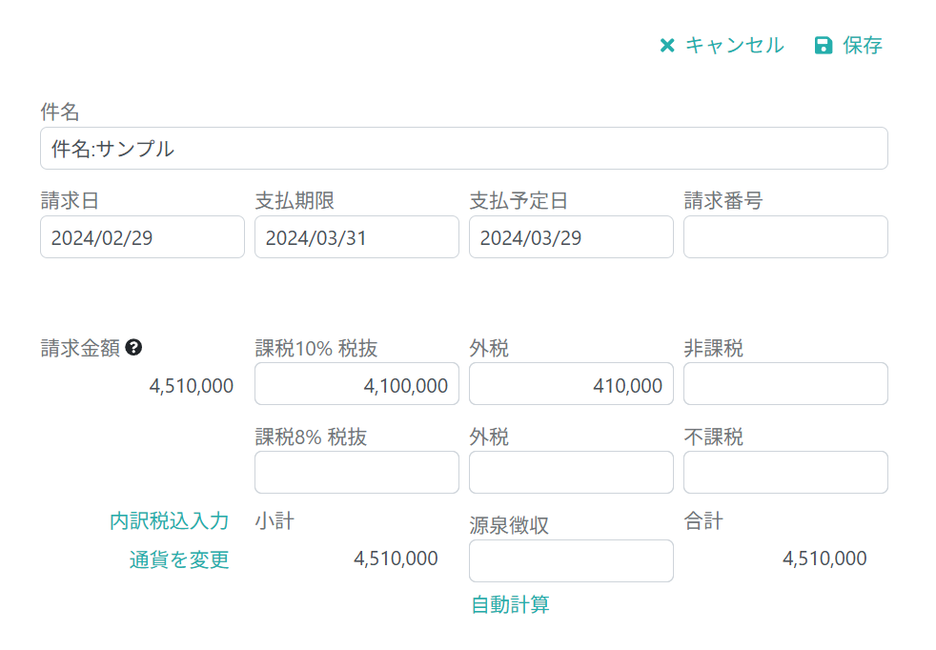The image size is (936, 650).
Task: Click the 自動計算 link
Action: [x=510, y=604]
